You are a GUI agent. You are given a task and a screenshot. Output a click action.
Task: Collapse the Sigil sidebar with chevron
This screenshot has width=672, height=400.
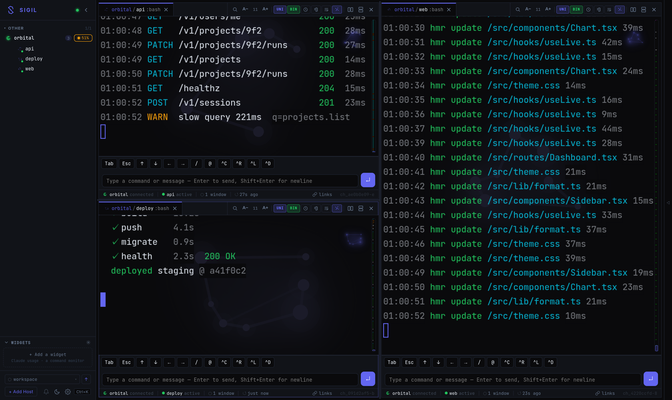(x=86, y=10)
